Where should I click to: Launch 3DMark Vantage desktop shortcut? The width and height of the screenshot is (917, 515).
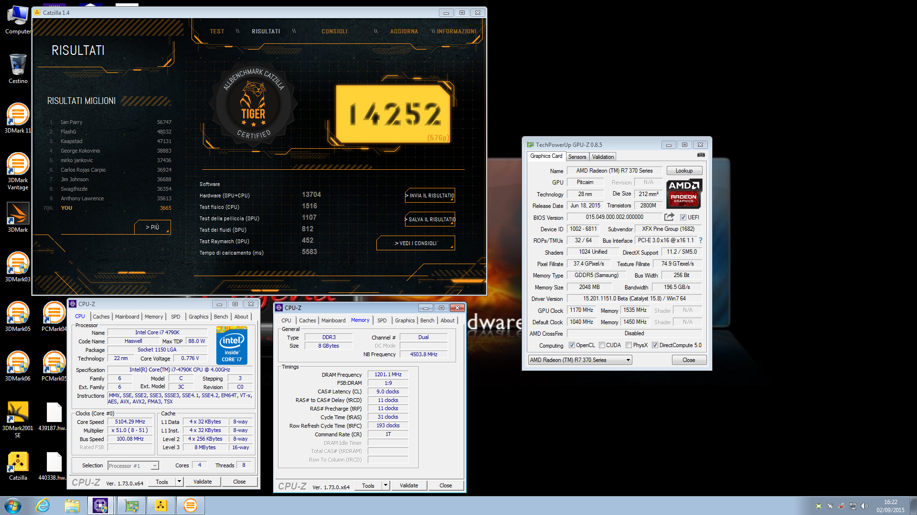[x=18, y=171]
